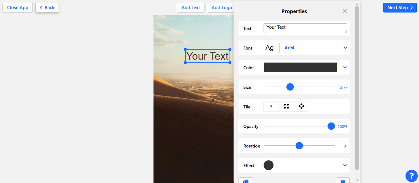Viewport: 419px width, 183px height.
Task: Expand the Effect dropdown chevron
Action: click(345, 165)
